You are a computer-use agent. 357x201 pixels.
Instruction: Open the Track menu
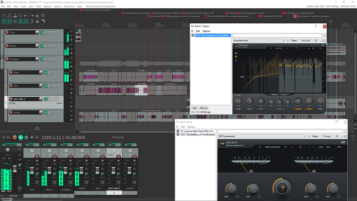[38, 6]
